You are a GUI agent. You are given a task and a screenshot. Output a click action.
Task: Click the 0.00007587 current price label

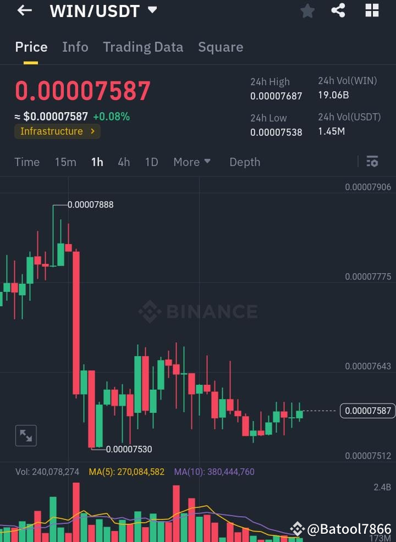pos(368,411)
